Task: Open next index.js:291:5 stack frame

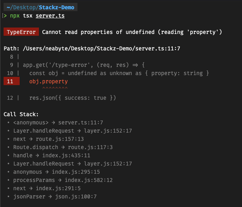Action: coord(47,188)
